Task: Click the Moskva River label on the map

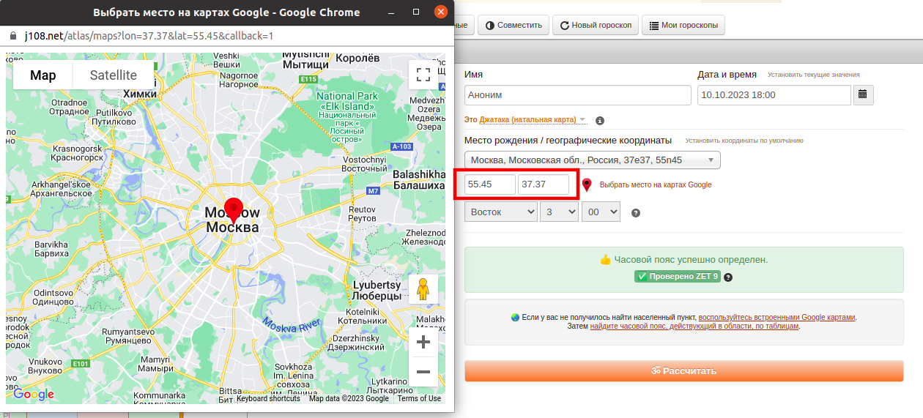Action: 292,325
